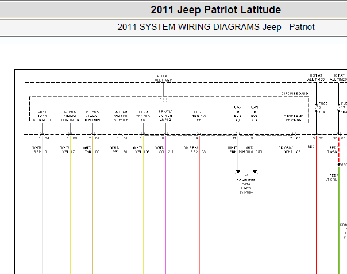Image resolution: width=347 pixels, height=274 pixels.
Task: Click the arrow under the WHT/PNK wire
Action: [x=238, y=172]
